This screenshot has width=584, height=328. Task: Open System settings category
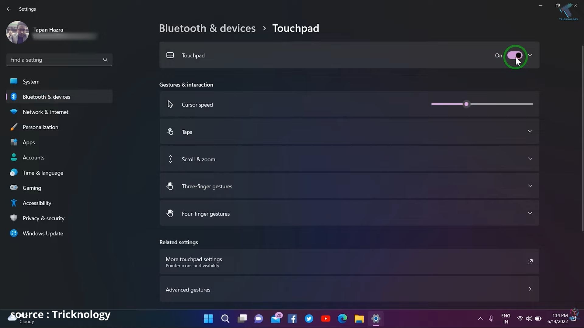(59, 81)
